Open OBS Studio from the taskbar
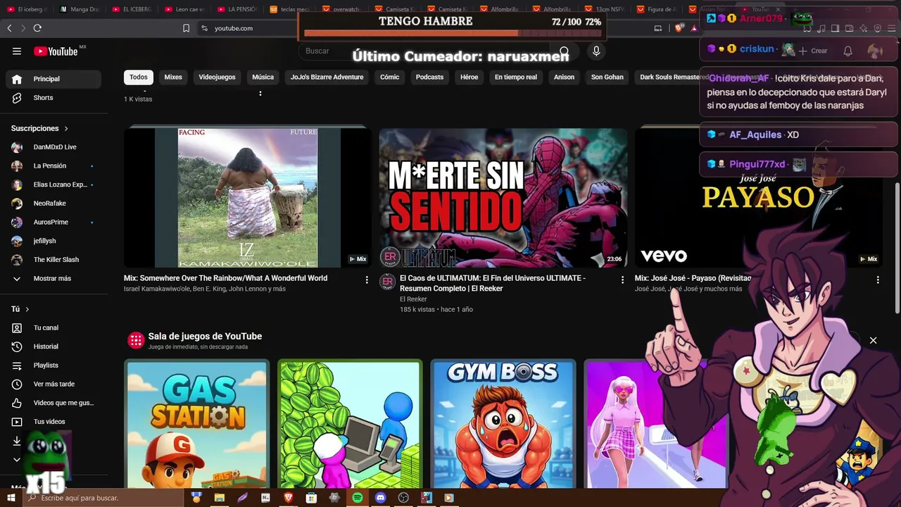The width and height of the screenshot is (901, 507). [403, 498]
